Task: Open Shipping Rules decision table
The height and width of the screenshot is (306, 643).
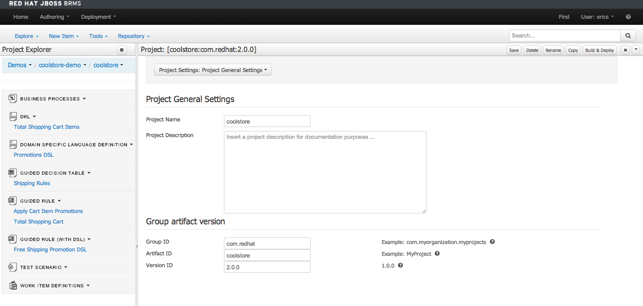Action: pos(32,183)
